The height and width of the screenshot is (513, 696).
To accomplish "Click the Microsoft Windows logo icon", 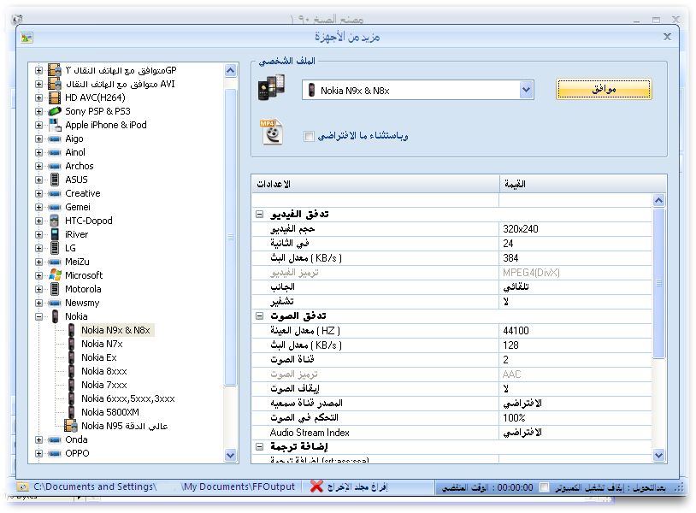I will pyautogui.click(x=55, y=275).
